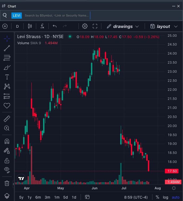Expand the drawings dropdown
The height and width of the screenshot is (201, 183).
[x=123, y=26]
